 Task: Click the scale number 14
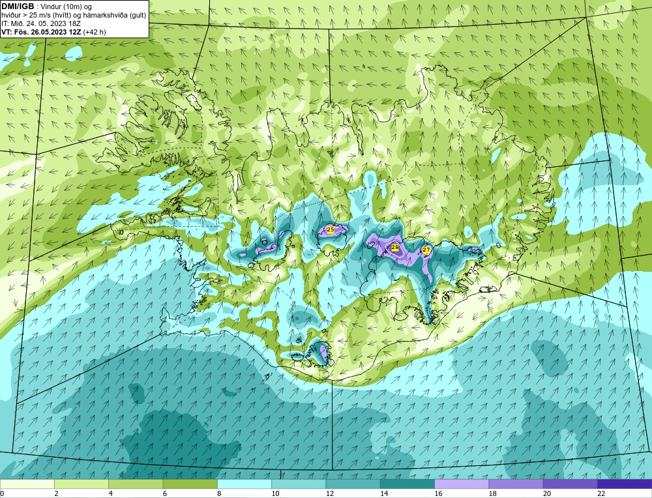[384, 493]
